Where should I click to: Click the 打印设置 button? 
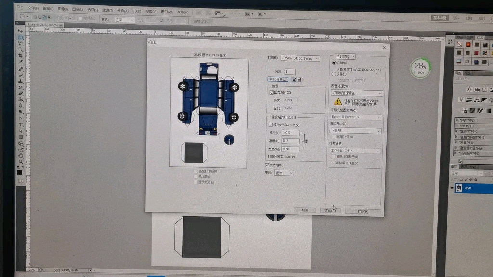[277, 79]
